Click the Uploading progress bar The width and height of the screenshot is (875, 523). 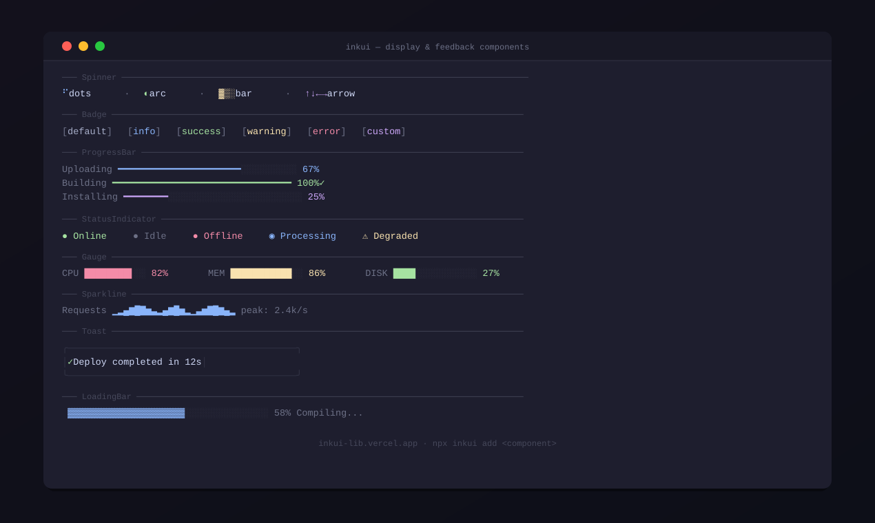[x=207, y=169]
